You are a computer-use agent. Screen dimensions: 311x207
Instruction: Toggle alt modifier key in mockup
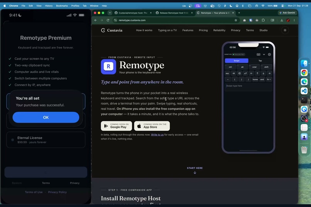pyautogui.click(x=242, y=67)
